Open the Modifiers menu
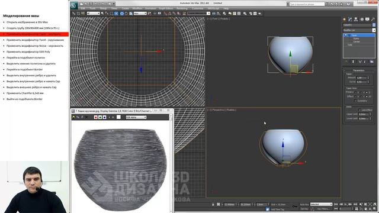This screenshot has height=213, width=379. [x=137, y=8]
